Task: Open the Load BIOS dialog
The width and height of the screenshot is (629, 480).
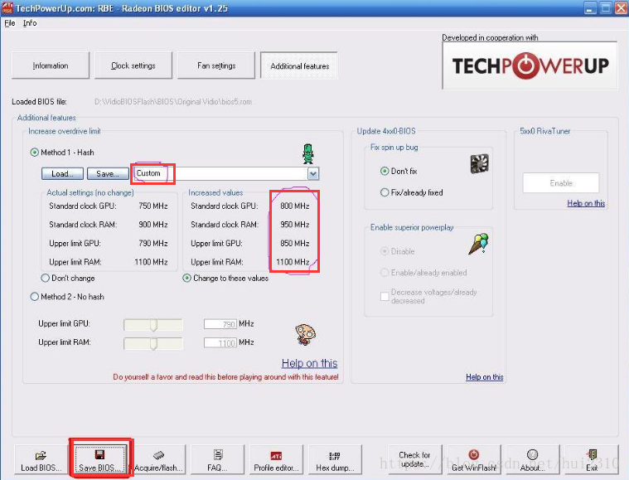Action: (41, 460)
